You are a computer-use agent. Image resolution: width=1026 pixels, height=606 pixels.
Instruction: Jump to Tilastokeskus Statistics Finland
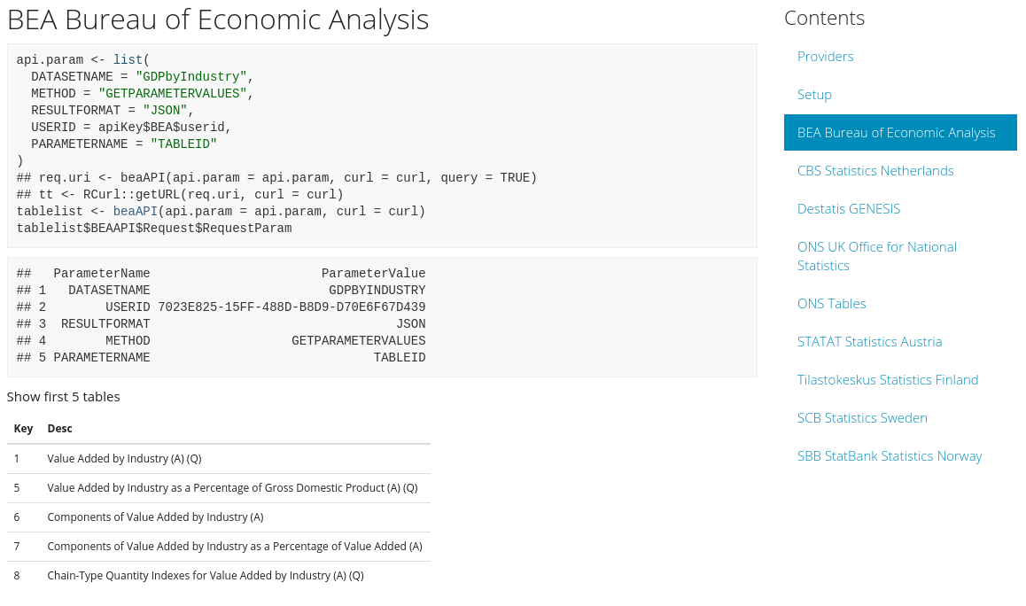[887, 379]
